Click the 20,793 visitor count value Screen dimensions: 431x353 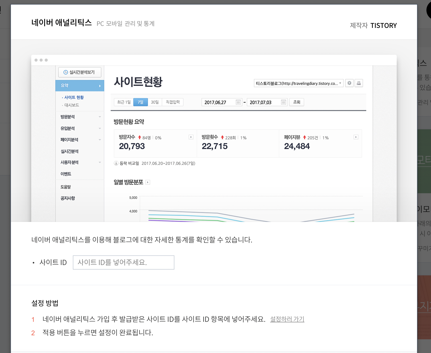click(x=132, y=146)
